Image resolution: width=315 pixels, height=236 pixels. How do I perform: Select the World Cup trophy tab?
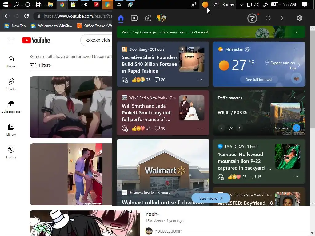161,18
